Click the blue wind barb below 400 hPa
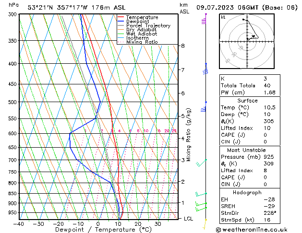 point(205,69)
